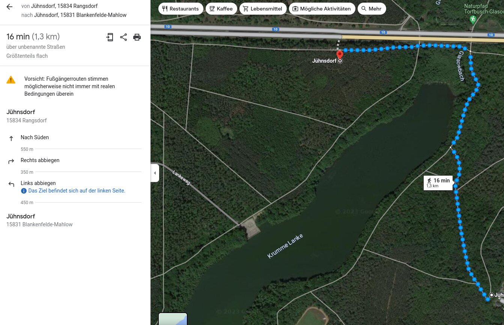The height and width of the screenshot is (325, 504).
Task: Click the blue info icon near destination note
Action: tap(24, 191)
